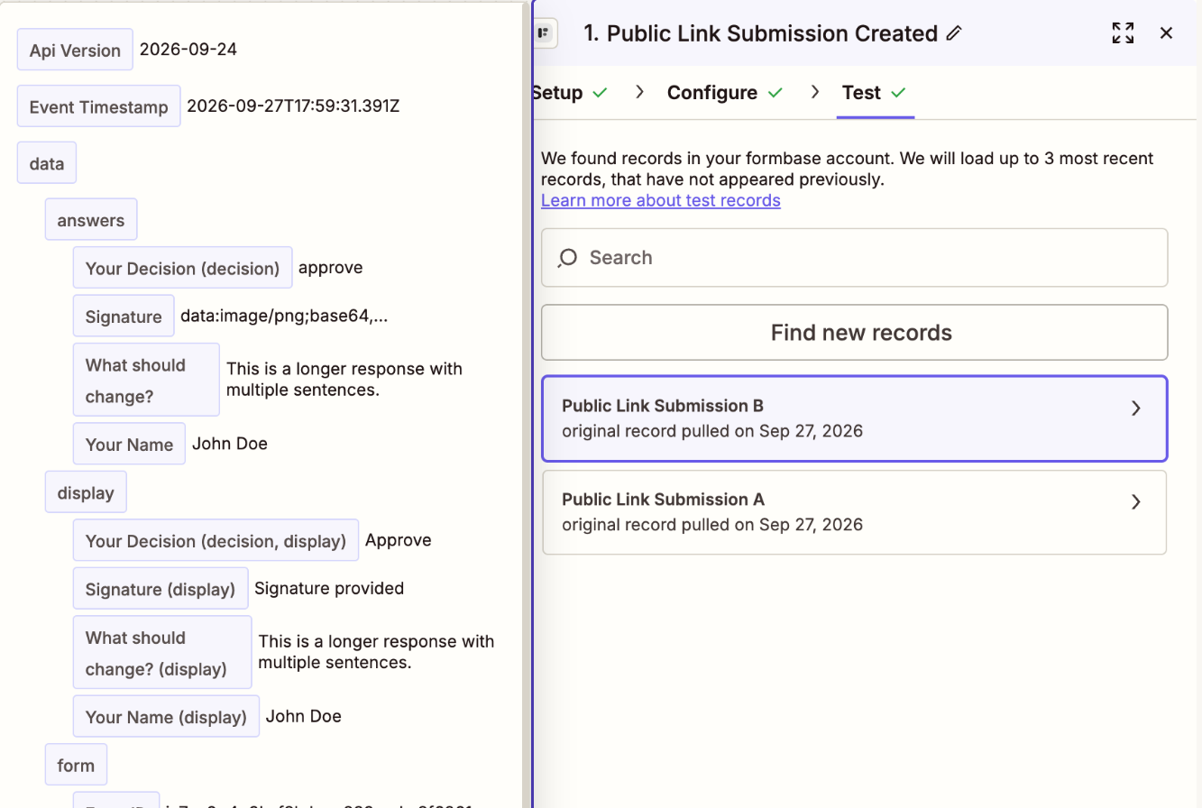
Task: Click the data:image/png;base64 signature value
Action: [284, 317]
